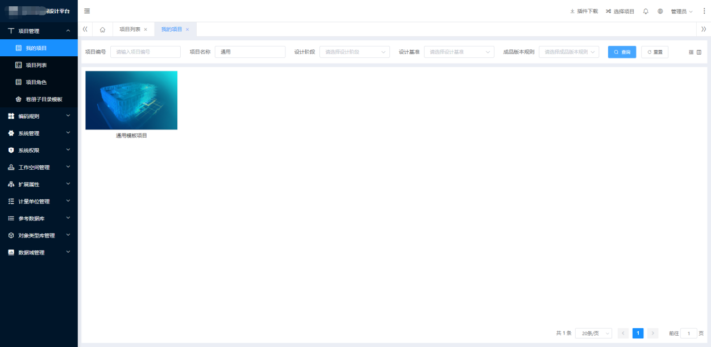Select page 1 in pagination

638,333
